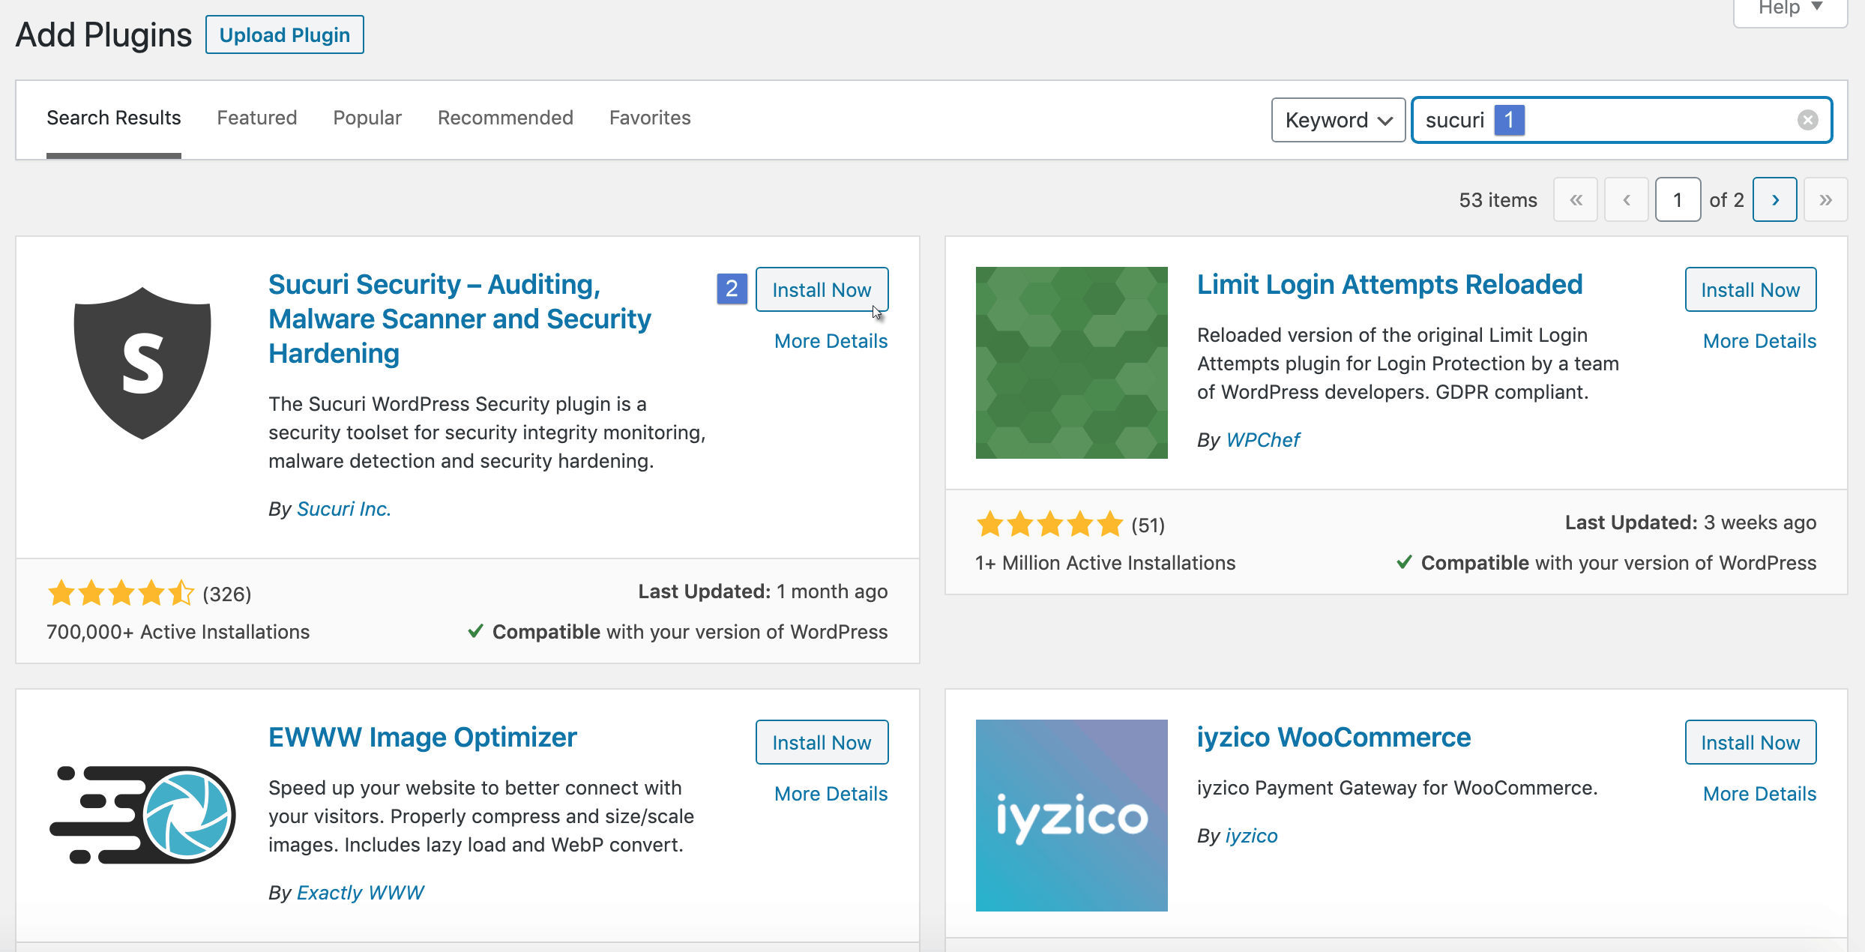Click the Upload Plugin button
The width and height of the screenshot is (1865, 952).
point(285,34)
